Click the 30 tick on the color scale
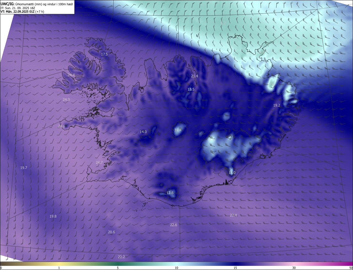 coord(294,268)
